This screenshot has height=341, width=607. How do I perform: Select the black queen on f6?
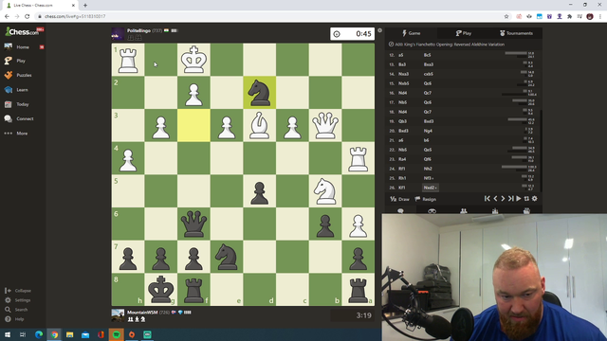pos(193,224)
